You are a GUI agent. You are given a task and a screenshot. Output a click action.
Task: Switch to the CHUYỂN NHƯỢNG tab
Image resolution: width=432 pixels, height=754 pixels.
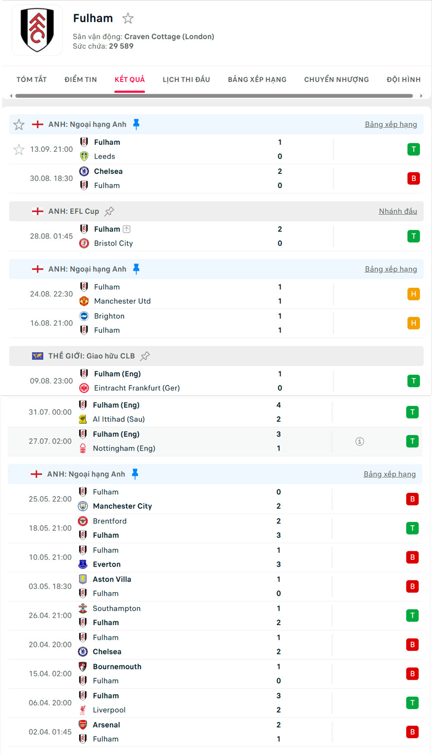tap(336, 79)
